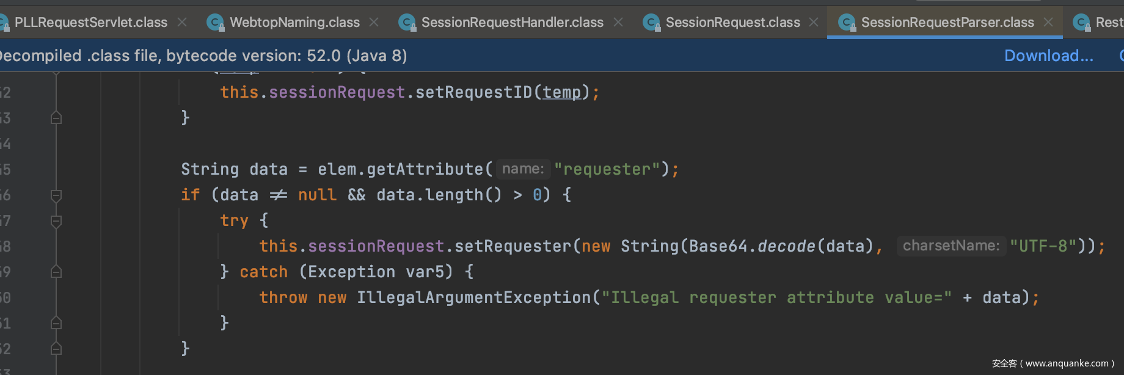Close the active SessionRequestParser.class tab
1124x375 pixels.
pos(1048,22)
